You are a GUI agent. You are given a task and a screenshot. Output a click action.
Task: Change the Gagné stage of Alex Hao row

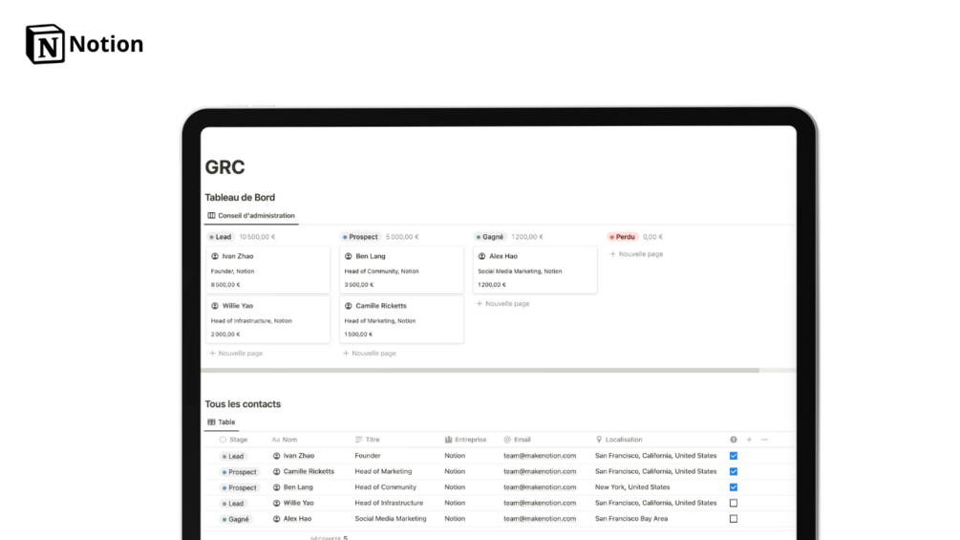click(236, 519)
